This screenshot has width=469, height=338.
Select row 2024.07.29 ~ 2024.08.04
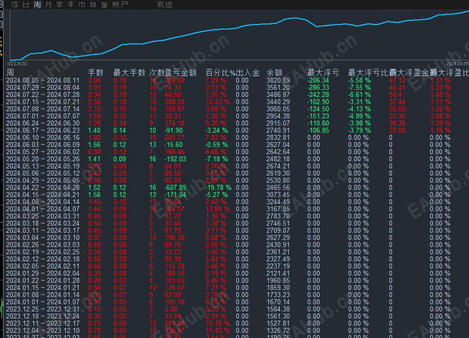[235, 88]
